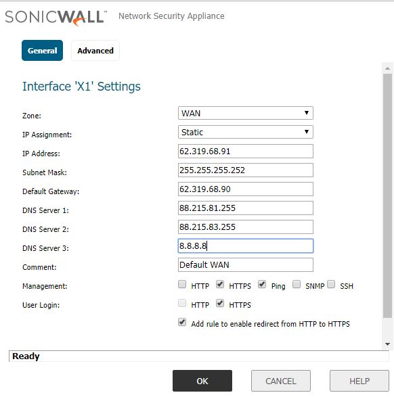Viewport: 394px width, 397px height.
Task: Enable SNMP management checkbox
Action: pyautogui.click(x=297, y=284)
